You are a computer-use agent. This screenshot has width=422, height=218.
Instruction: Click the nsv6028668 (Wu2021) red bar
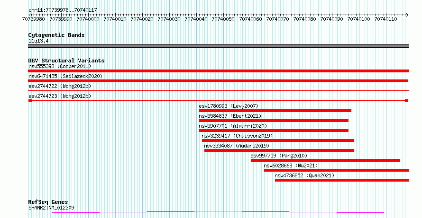[x=337, y=170]
